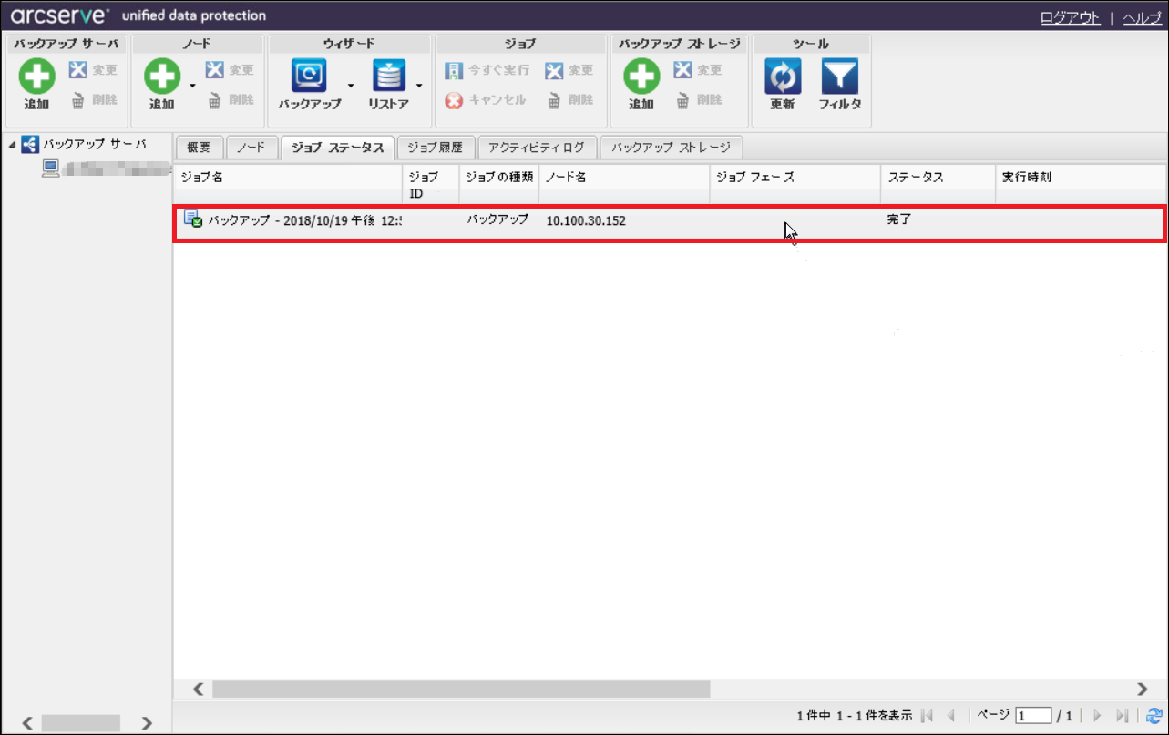Click the backup job's status icon
The image size is (1169, 735).
193,218
